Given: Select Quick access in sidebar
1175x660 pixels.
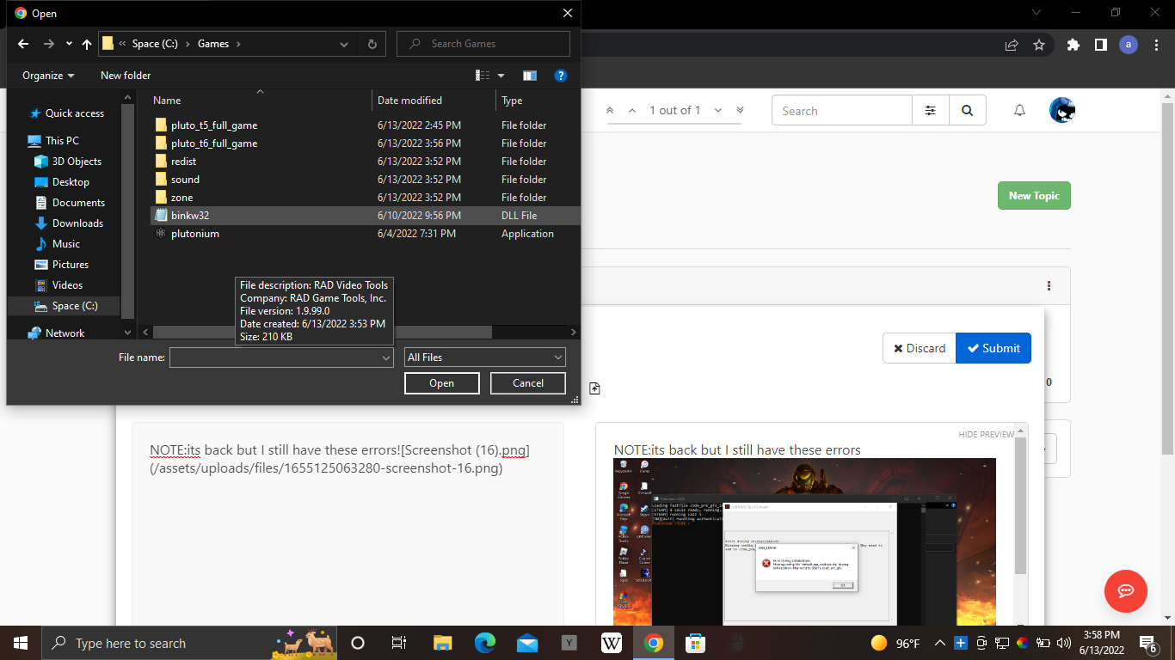Looking at the screenshot, I should coord(74,113).
